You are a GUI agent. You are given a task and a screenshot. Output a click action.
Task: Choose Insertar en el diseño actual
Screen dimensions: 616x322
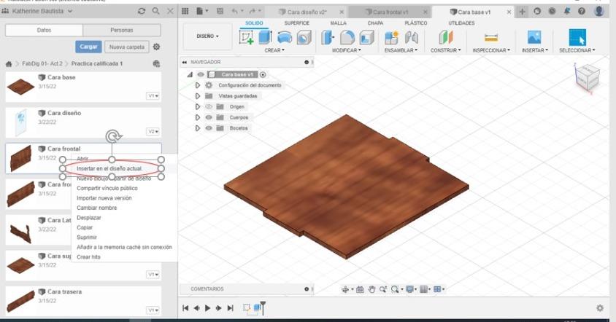[x=109, y=168]
